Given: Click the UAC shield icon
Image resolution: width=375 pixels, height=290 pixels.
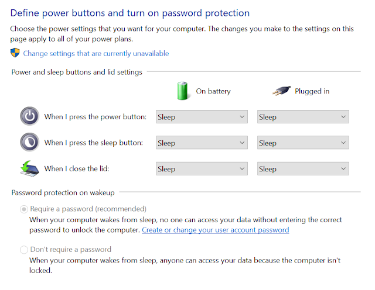Looking at the screenshot, I should pos(15,53).
